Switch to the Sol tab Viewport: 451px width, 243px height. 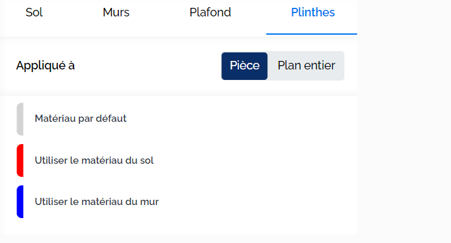coord(34,12)
